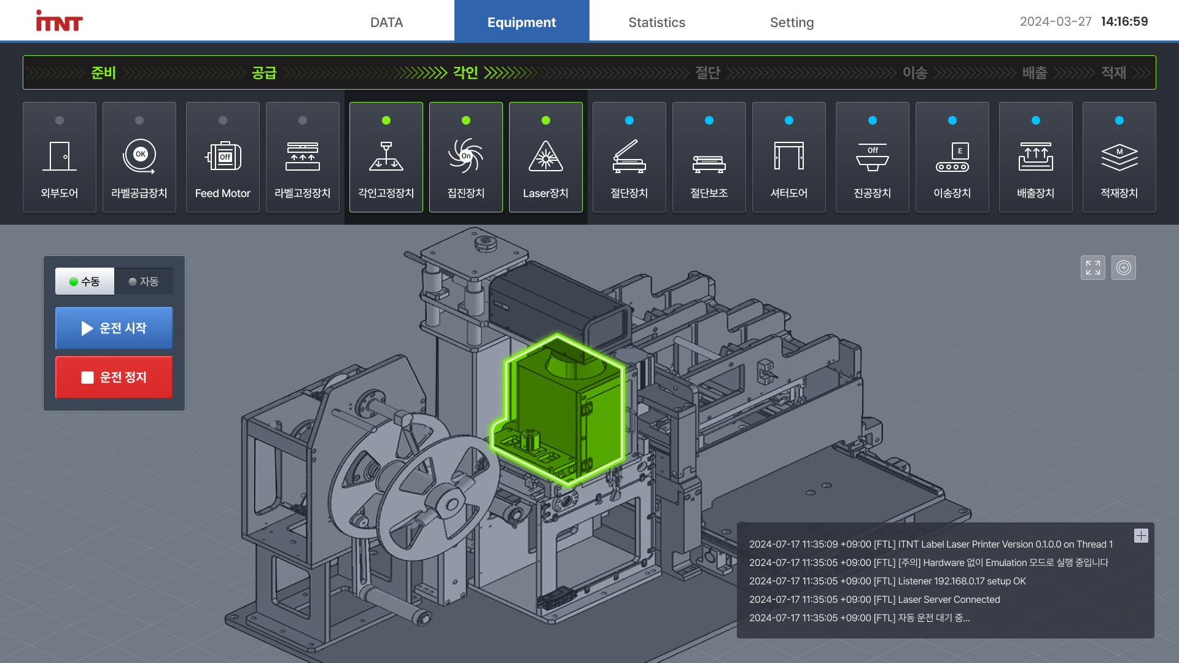Select the 외부도어 door equipment icon
Image resolution: width=1179 pixels, height=663 pixels.
pos(60,157)
